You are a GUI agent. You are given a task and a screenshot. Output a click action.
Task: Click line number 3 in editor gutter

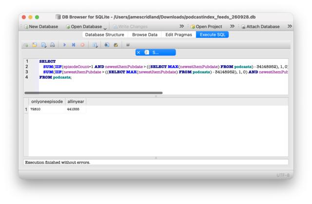(27, 72)
